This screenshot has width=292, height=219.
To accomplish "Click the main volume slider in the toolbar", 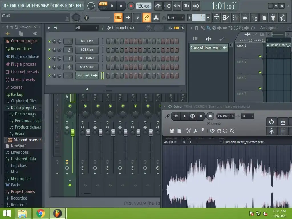I will 97,18.
